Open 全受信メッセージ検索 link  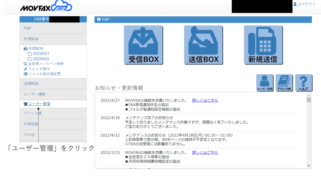pos(46,64)
